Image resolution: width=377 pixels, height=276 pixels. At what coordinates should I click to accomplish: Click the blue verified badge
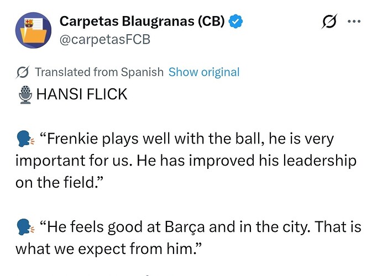[x=237, y=22]
